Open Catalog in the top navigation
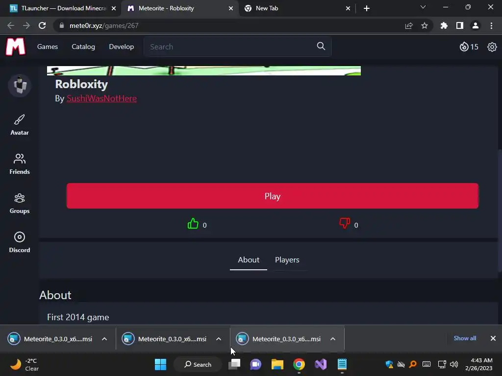The width and height of the screenshot is (502, 376). (83, 47)
